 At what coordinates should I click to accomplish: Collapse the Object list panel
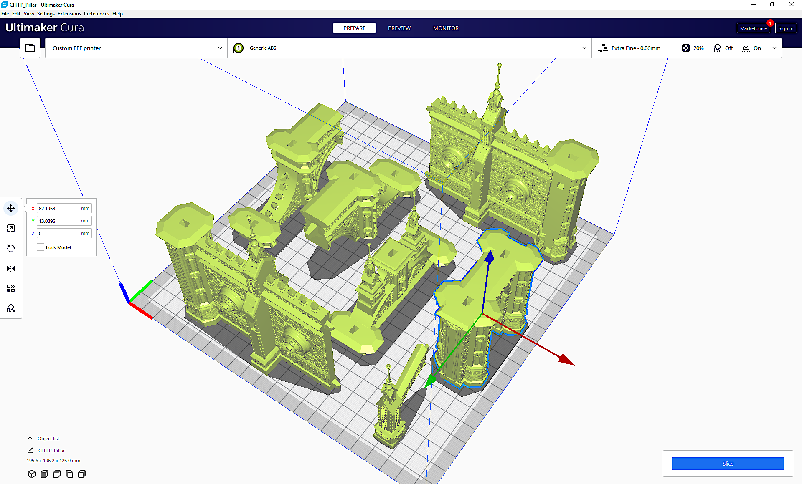[x=30, y=438]
